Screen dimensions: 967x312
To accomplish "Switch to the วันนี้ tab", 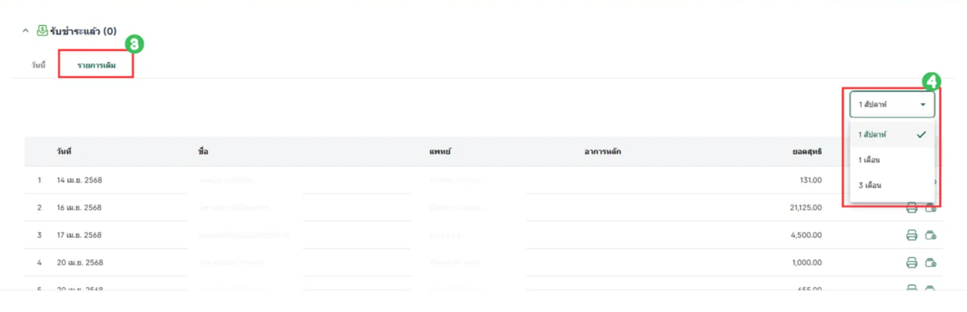I will click(39, 66).
